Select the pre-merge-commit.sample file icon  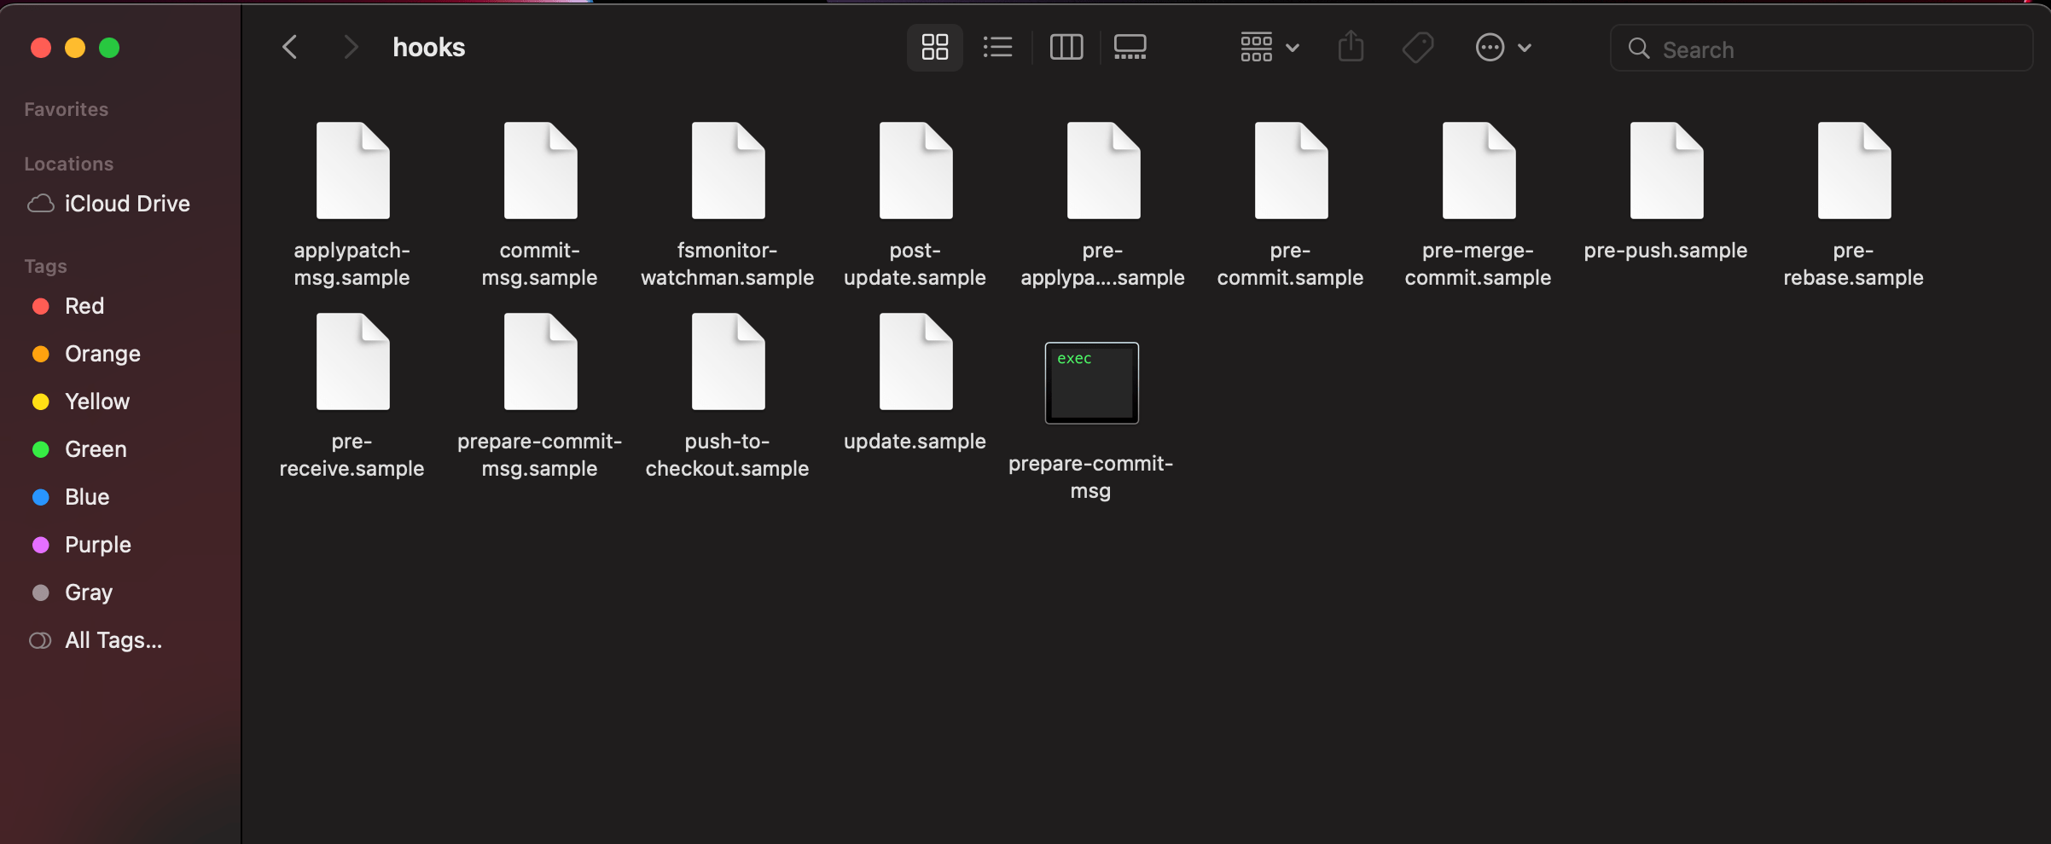(1479, 171)
